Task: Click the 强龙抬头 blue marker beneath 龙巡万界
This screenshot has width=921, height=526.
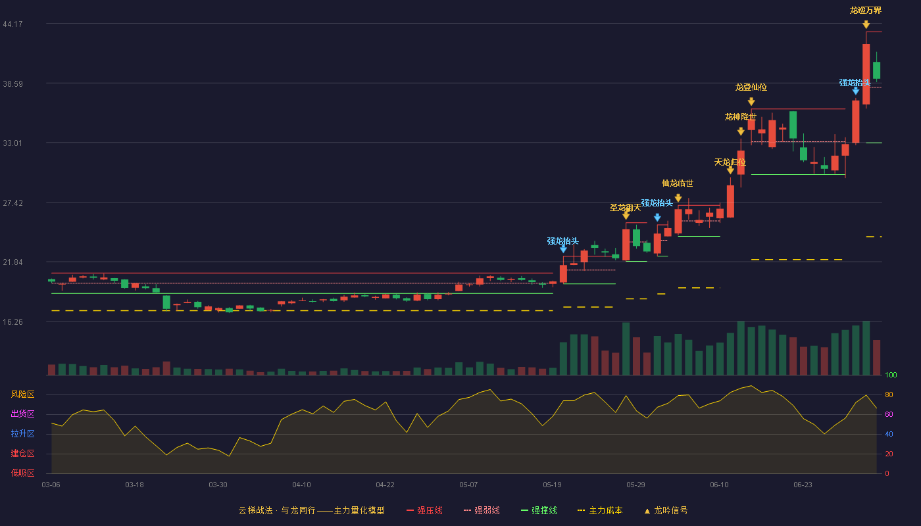Action: (855, 91)
